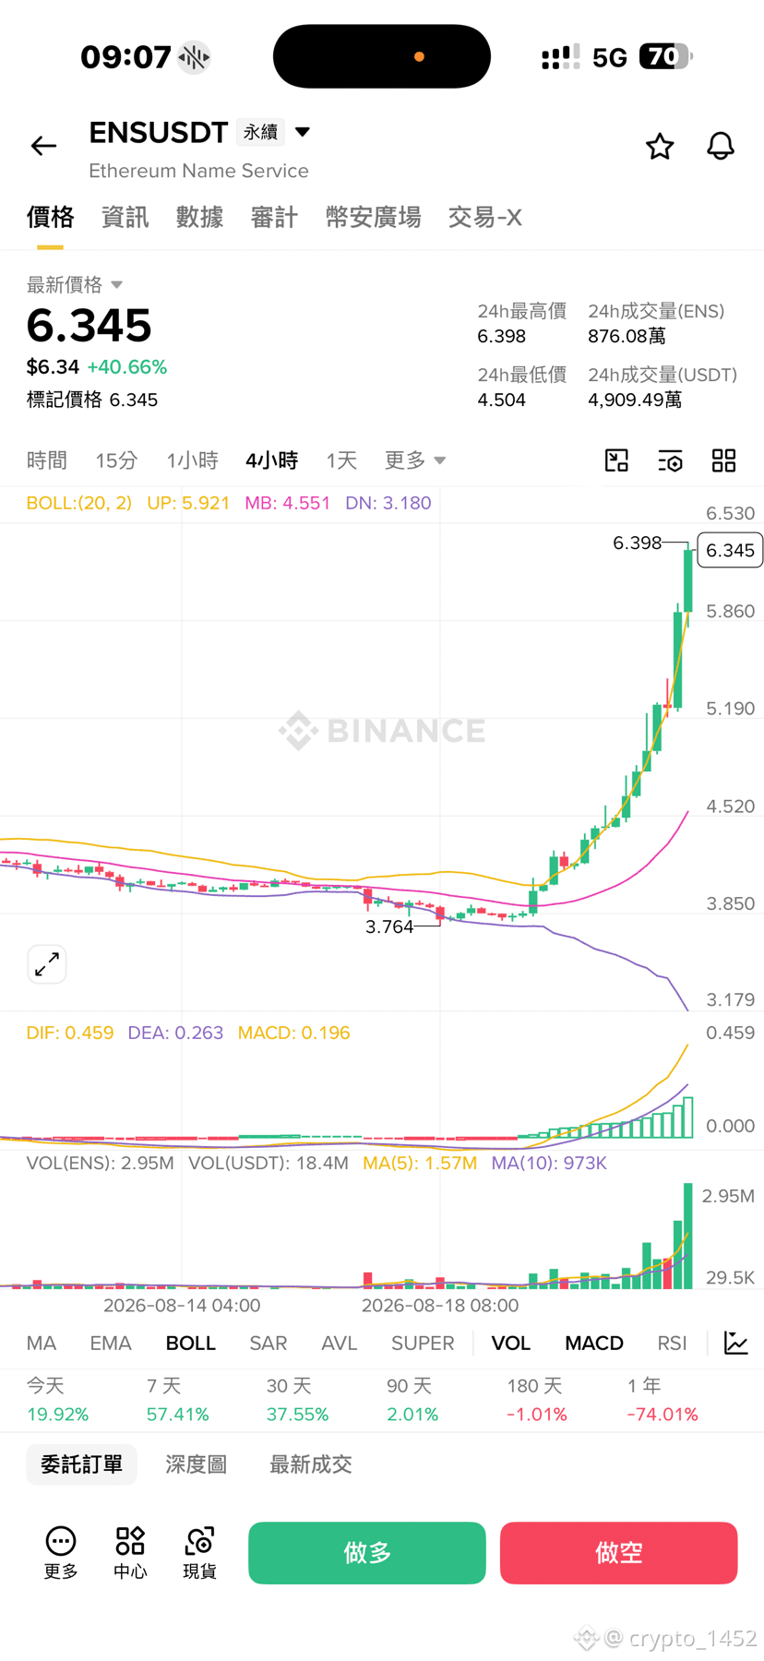Switch to the 幣安廣場 tab
The image size is (764, 1661).
coord(373,218)
